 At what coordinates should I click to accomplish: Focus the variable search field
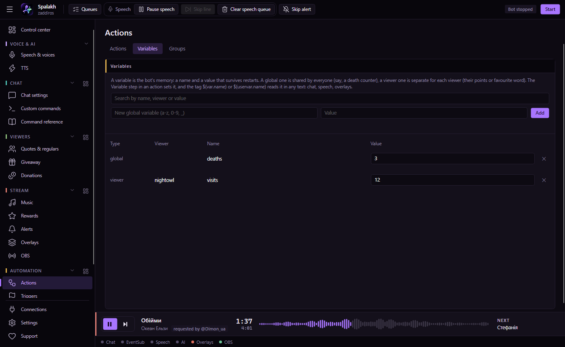330,98
